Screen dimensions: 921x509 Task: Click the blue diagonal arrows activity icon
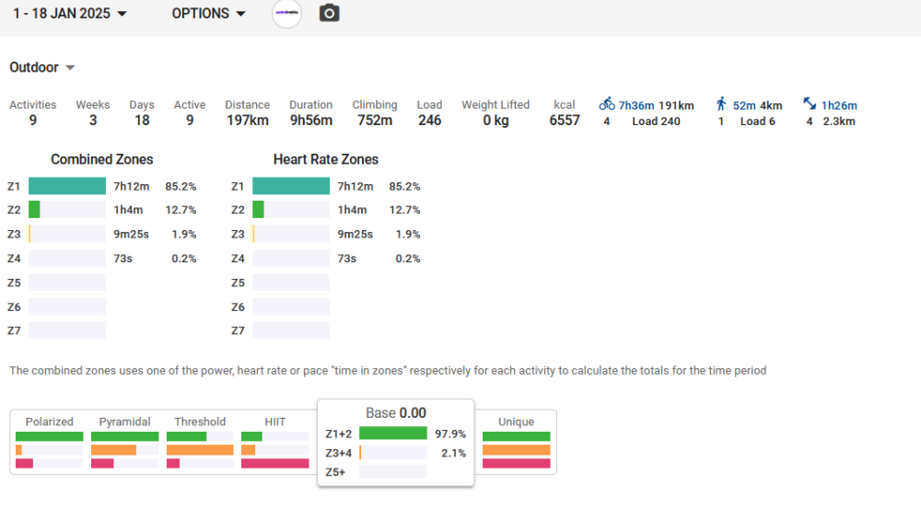[x=810, y=105]
